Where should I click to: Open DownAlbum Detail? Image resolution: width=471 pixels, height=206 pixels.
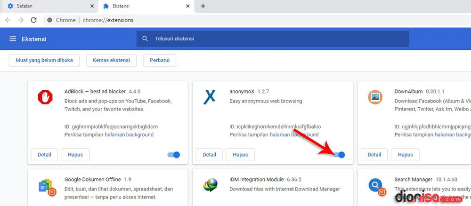pos(374,155)
